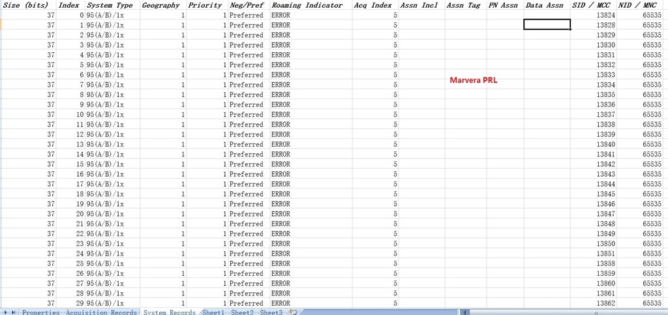Switch to the Sheet2 tab
The width and height of the screenshot is (668, 315).
(242, 312)
